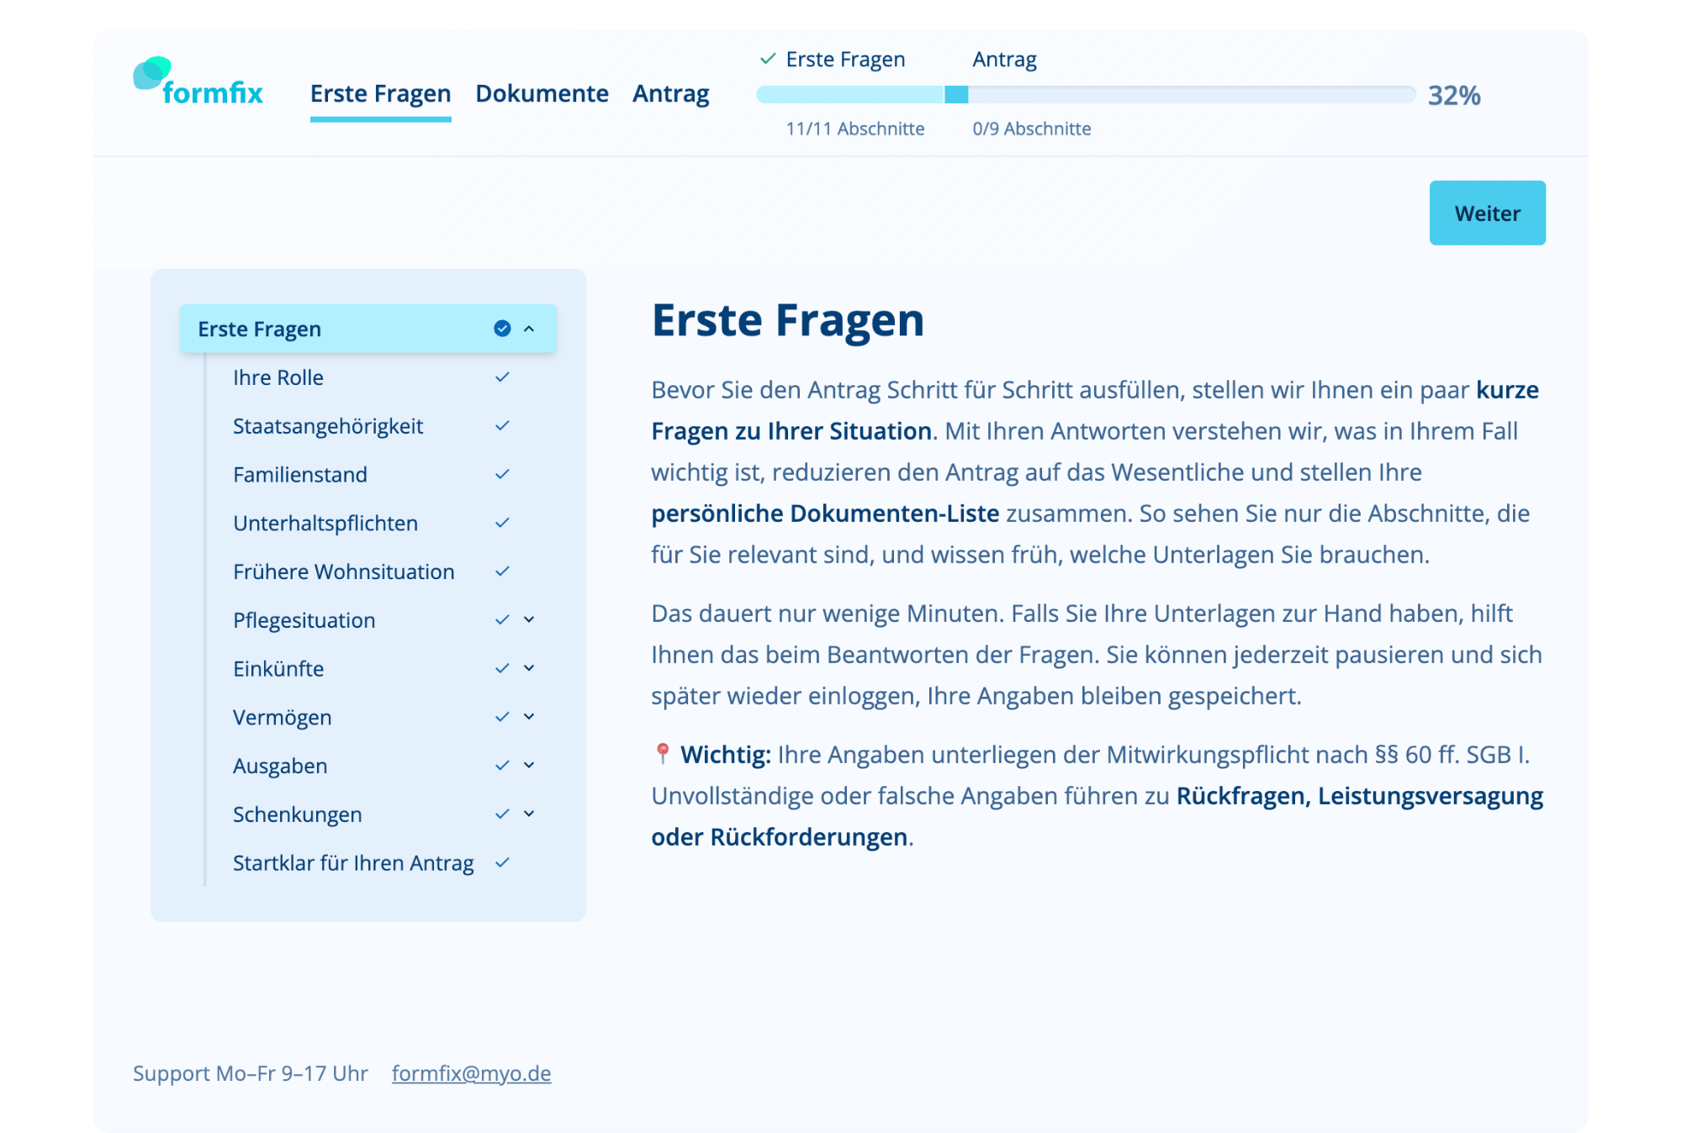This screenshot has width=1682, height=1133.
Task: Click the bold Wichtig: label
Action: point(725,755)
